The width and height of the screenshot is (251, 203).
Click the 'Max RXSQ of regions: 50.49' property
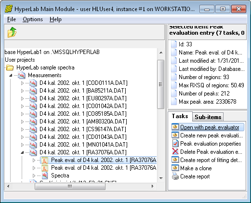[x=211, y=85]
